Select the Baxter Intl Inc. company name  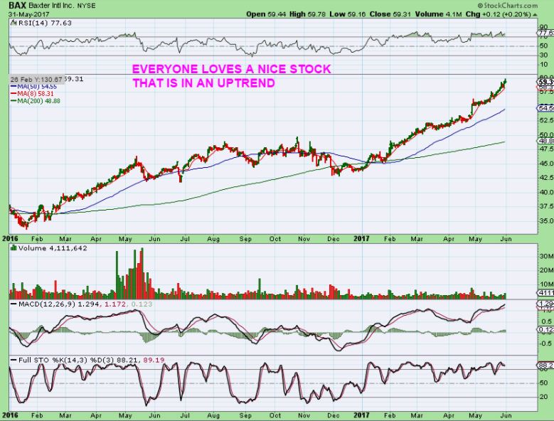click(51, 6)
